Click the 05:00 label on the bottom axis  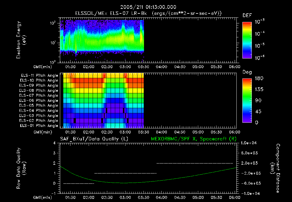198,197
